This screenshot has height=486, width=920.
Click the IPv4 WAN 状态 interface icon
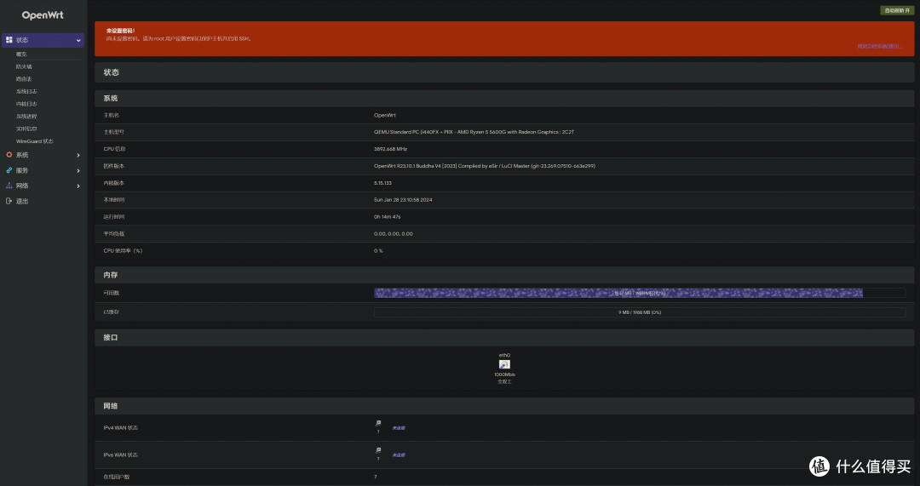tap(378, 423)
